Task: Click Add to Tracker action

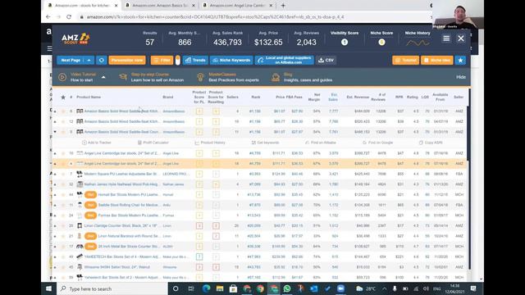Action: click(x=97, y=143)
